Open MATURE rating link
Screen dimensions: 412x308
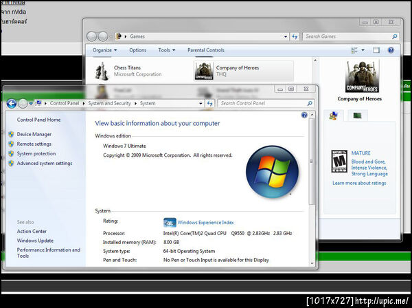(360, 153)
